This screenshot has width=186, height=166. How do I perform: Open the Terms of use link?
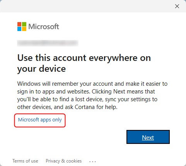(x=25, y=161)
